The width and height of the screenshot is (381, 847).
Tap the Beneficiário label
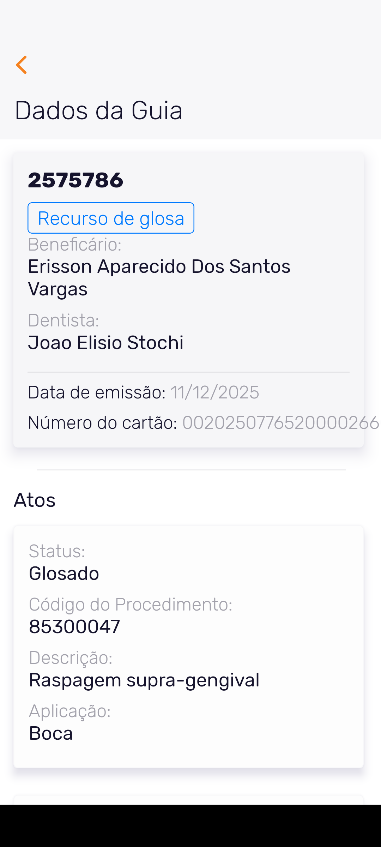click(x=75, y=245)
